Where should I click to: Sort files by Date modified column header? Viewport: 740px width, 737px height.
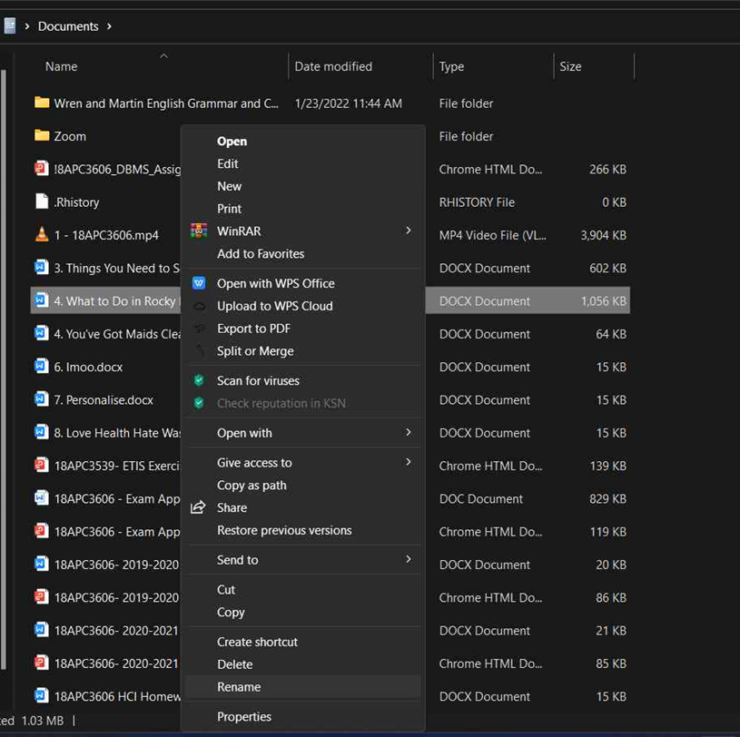point(333,66)
